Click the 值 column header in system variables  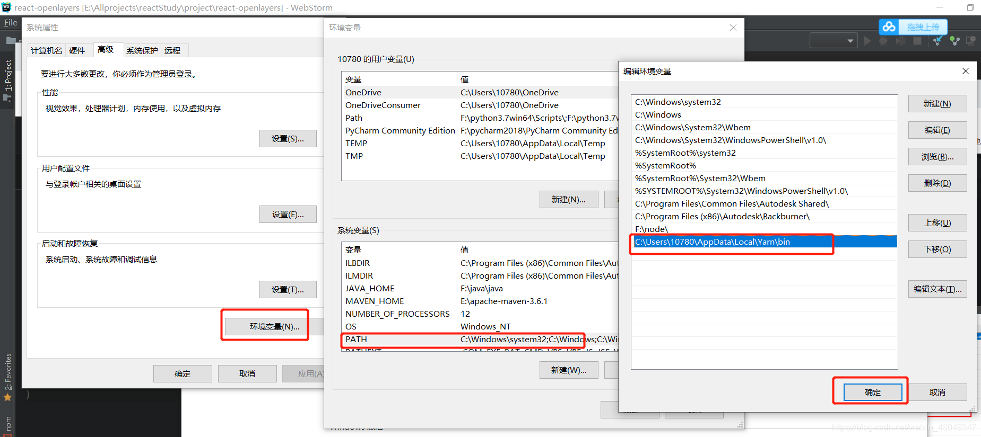[x=537, y=249]
